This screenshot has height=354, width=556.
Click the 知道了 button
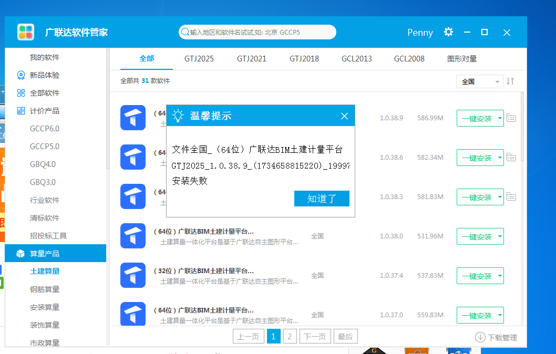point(322,199)
